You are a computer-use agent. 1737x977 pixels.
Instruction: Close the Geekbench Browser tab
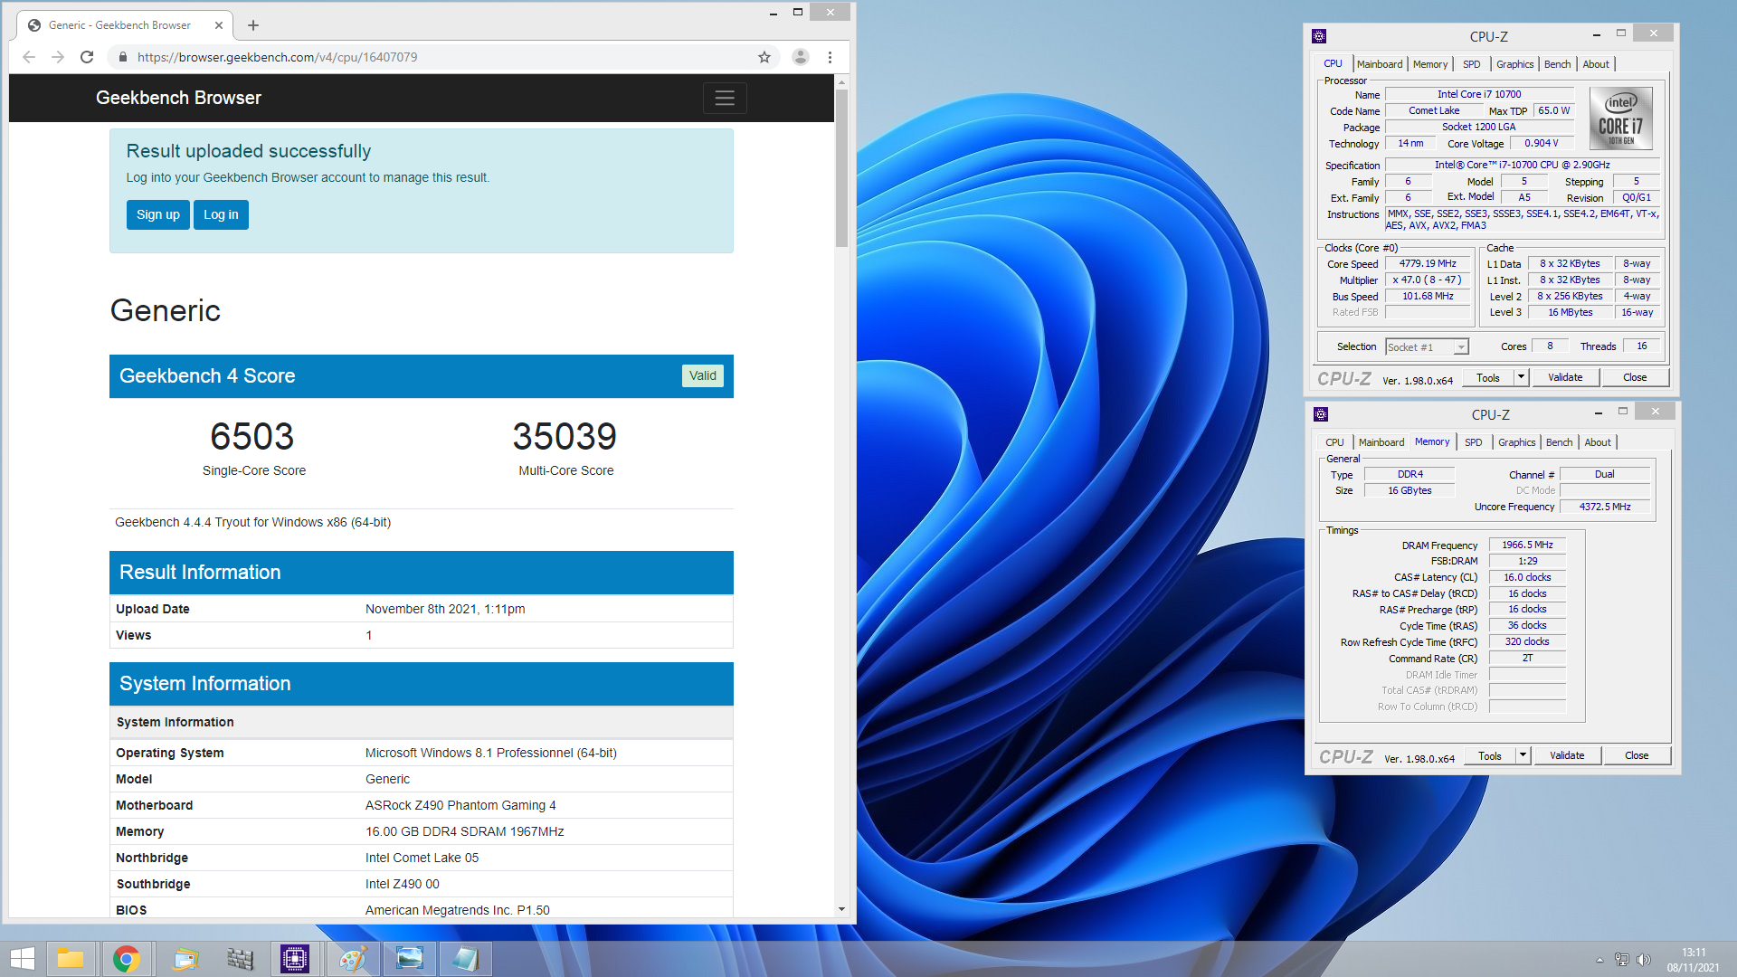click(217, 25)
